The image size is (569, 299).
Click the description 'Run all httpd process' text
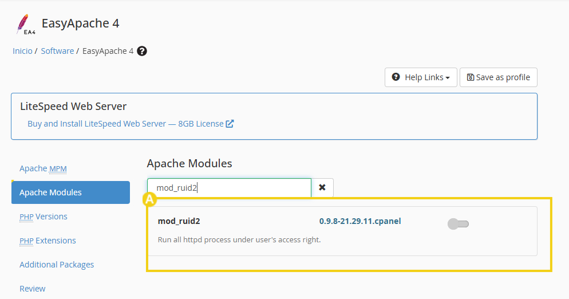pos(239,240)
